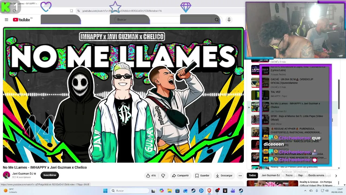This screenshot has width=346, height=195.
Task: Click the Windows taskbar Buscar search box
Action: click(130, 191)
